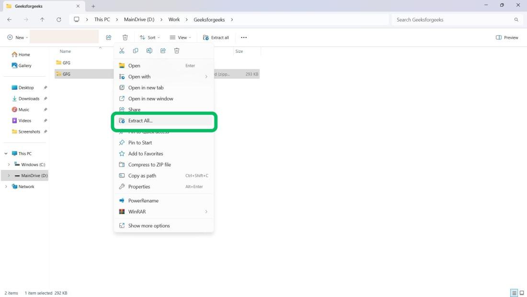Click This PC in the breadcrumb
This screenshot has height=297, width=527.
[102, 20]
